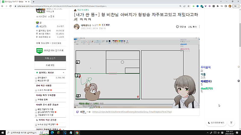This screenshot has width=241, height=135.
Task: Click the post author's profile picture
Action: 77,26
